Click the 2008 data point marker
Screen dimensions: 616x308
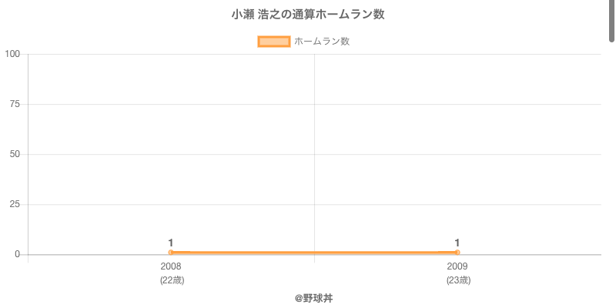[x=171, y=253]
